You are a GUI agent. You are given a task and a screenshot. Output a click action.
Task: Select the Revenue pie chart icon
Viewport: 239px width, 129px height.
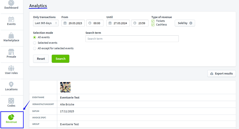coord(11,117)
